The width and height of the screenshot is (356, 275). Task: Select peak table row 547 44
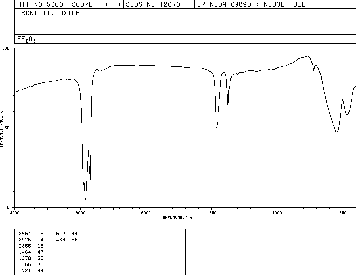[67, 234]
